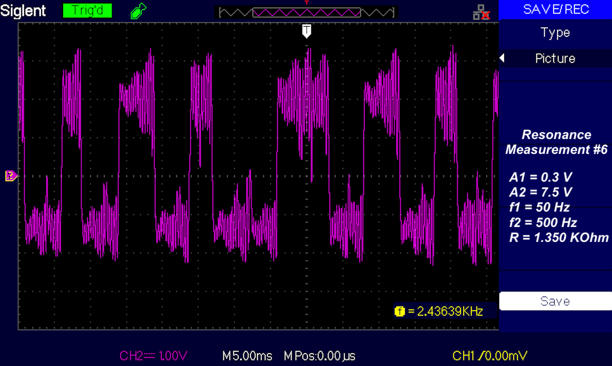Click the f1 = 50 Hz annotation

tap(539, 207)
